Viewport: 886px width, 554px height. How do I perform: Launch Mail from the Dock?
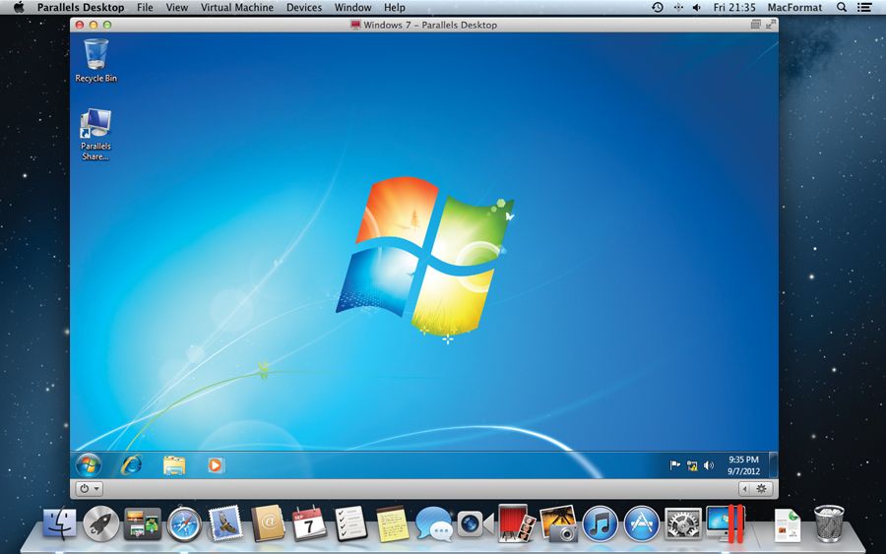[x=226, y=523]
